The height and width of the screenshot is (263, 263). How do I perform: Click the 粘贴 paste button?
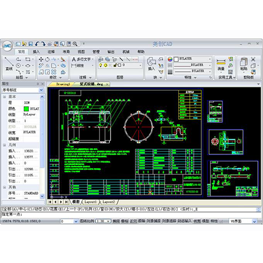tap(244, 64)
